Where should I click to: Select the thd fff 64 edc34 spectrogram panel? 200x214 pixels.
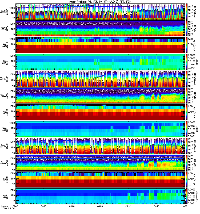[100, 79]
